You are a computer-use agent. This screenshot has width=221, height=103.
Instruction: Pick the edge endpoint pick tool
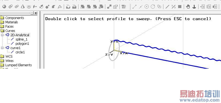click(134, 7)
